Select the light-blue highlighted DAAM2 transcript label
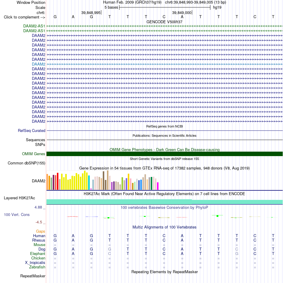The width and height of the screenshot is (283, 283). tap(38, 64)
